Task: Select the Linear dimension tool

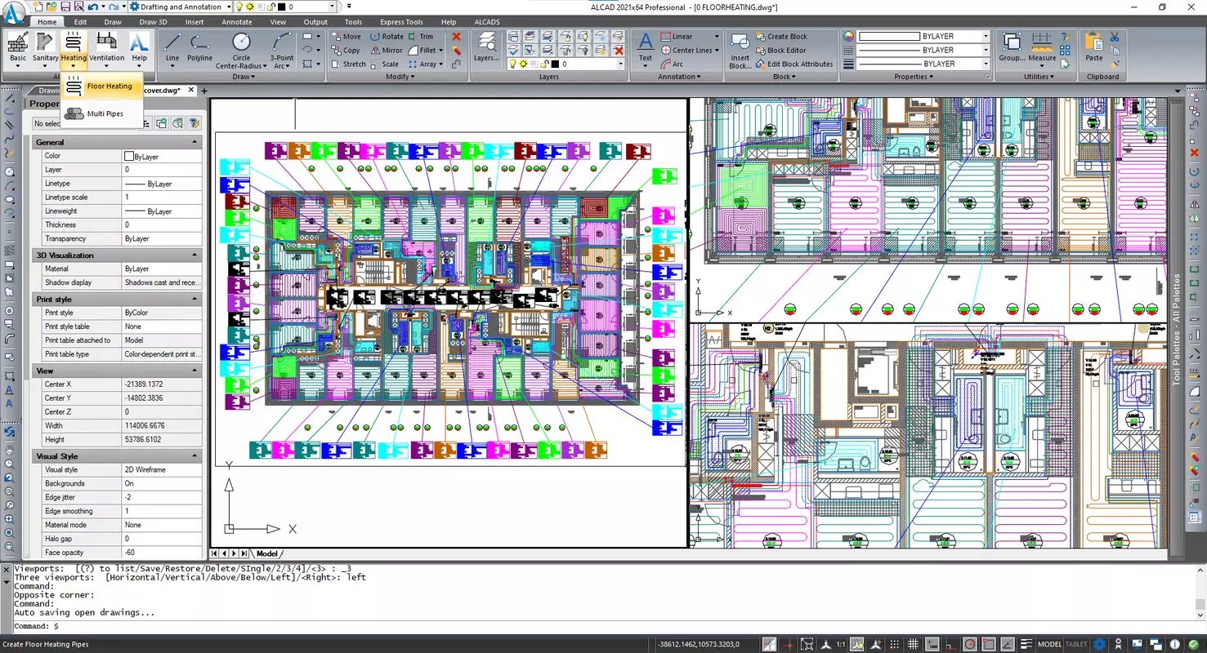Action: click(x=676, y=36)
